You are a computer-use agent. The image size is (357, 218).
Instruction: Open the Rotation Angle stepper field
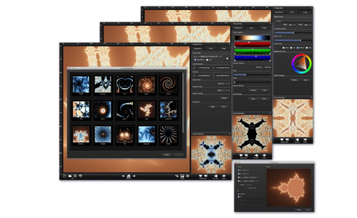[223, 90]
